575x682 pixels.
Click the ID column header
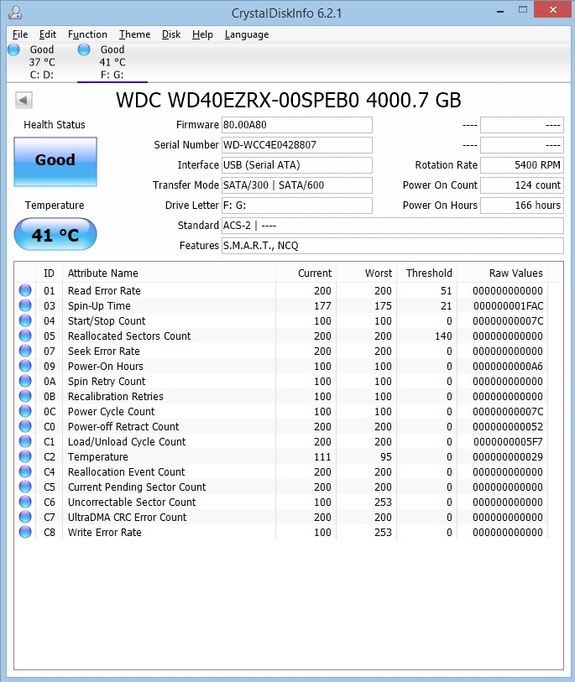coord(50,273)
